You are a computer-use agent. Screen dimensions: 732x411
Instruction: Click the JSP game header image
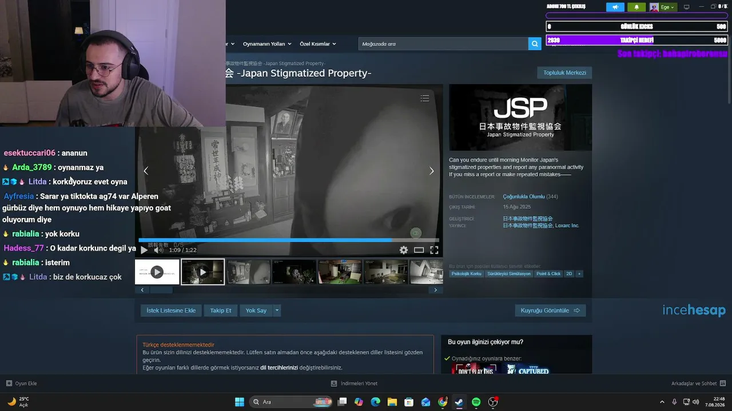point(520,118)
